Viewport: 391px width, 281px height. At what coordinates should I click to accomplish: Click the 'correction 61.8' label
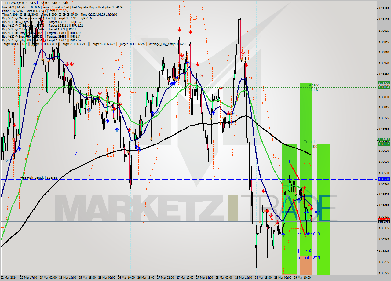click(x=309, y=234)
